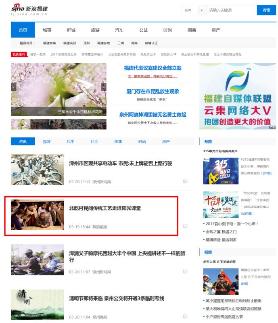The height and width of the screenshot is (323, 278).
Task: Open the 微博认证 featured column link
Action: pos(151,43)
